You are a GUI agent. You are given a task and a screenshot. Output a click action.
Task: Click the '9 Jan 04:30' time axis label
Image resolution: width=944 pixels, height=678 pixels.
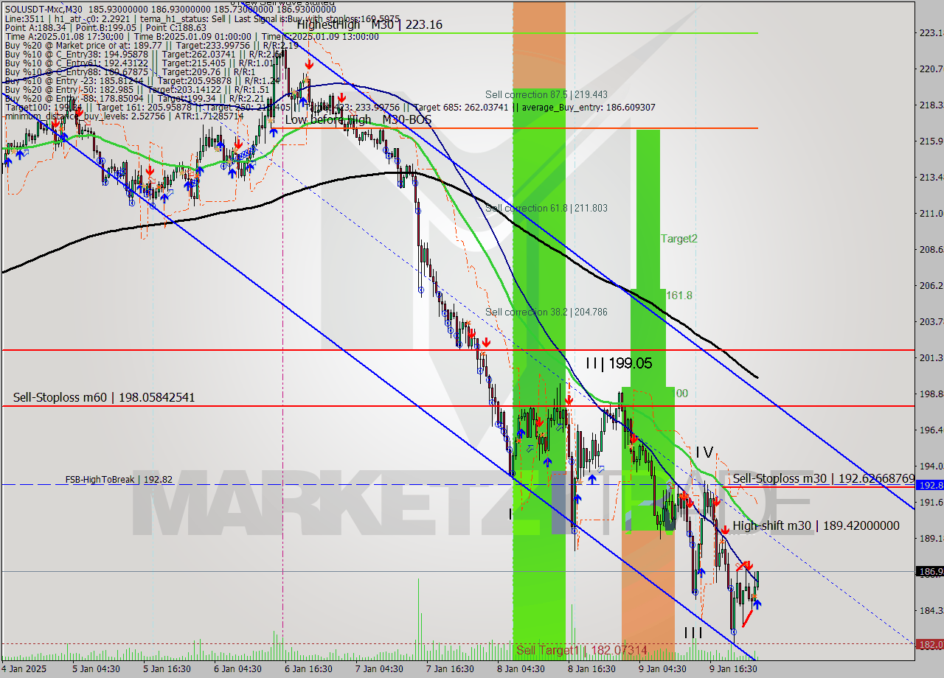(662, 669)
